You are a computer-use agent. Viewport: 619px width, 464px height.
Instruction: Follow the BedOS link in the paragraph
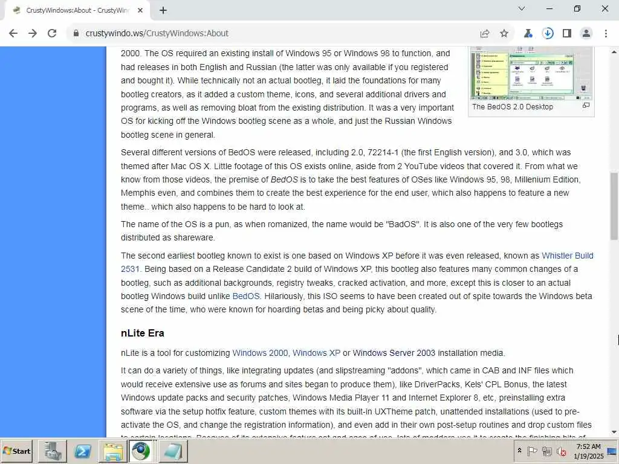click(x=246, y=296)
